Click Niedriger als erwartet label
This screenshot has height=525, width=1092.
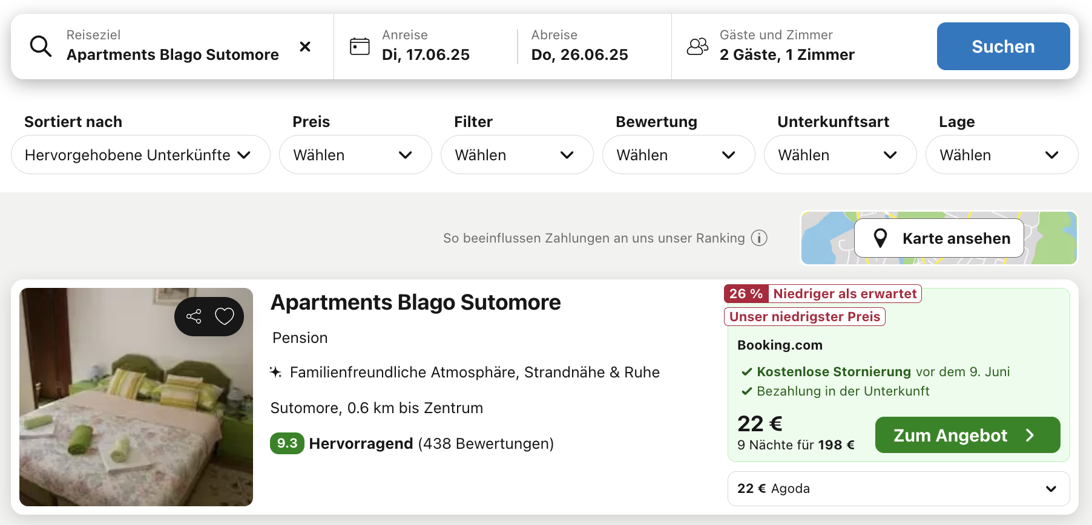845,294
